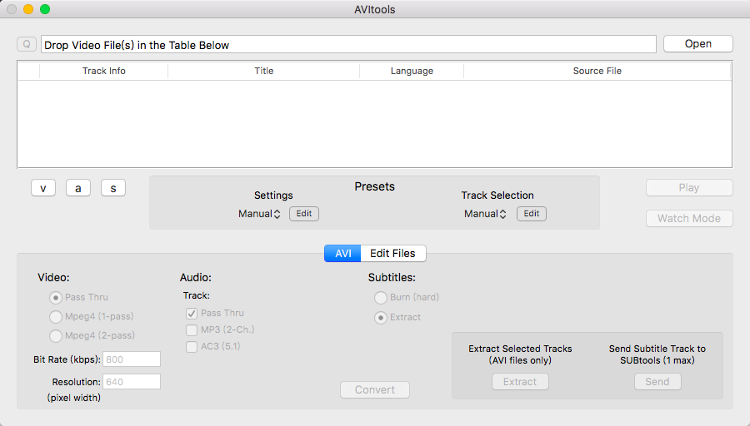Click Edit next to Settings preset
This screenshot has height=426, width=750.
click(303, 214)
